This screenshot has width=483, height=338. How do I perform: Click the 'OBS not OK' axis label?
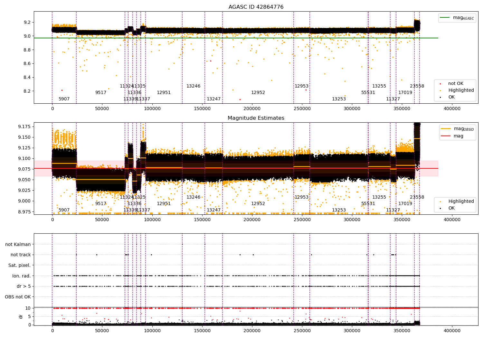(x=18, y=297)
